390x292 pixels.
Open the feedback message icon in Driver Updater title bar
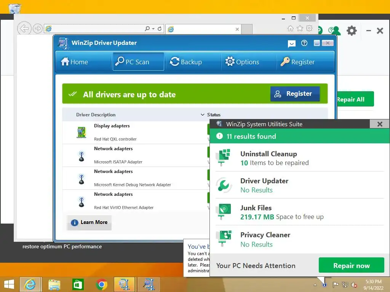click(x=291, y=44)
